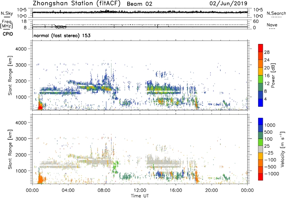This screenshot has height=198, width=286.
Task: Select the '24' Power colorbar label
Action: coord(267,60)
